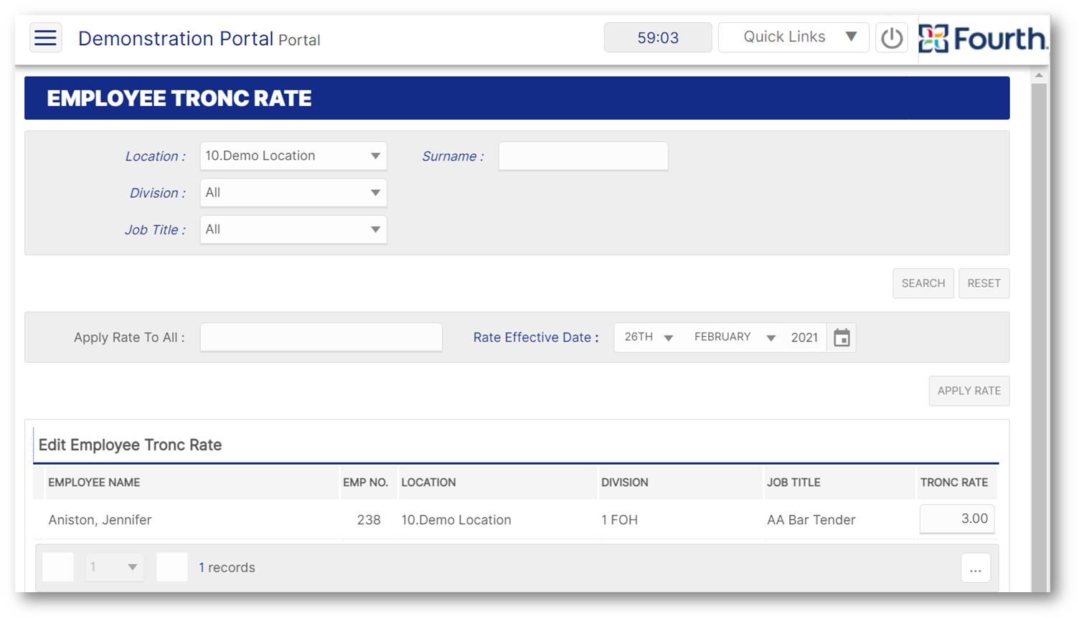
Task: Click the ellipsis button in table footer
Action: tap(976, 569)
